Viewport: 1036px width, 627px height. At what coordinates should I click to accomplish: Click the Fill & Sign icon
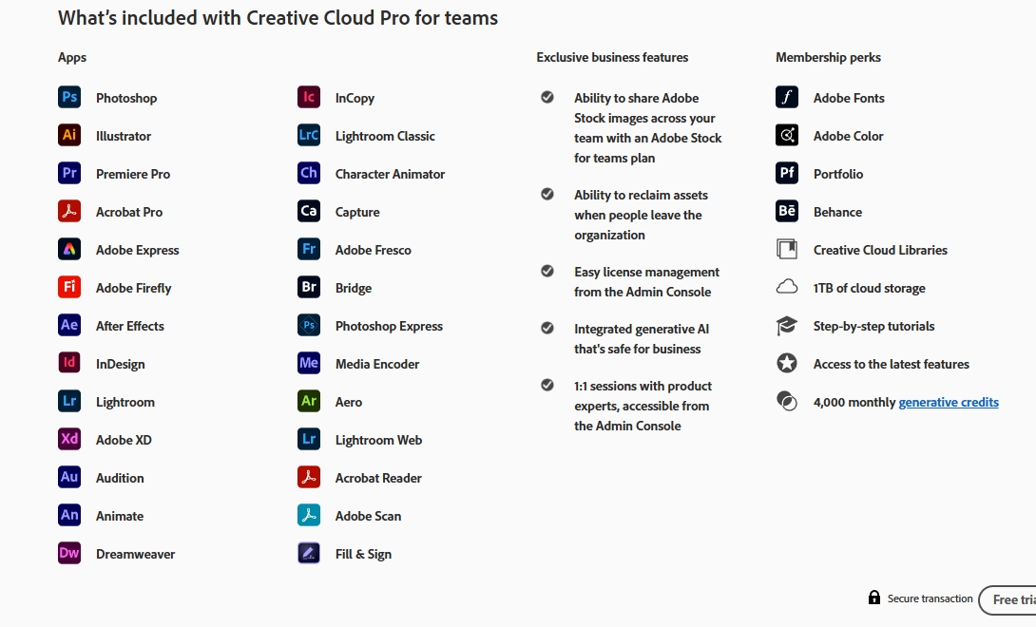pyautogui.click(x=309, y=553)
